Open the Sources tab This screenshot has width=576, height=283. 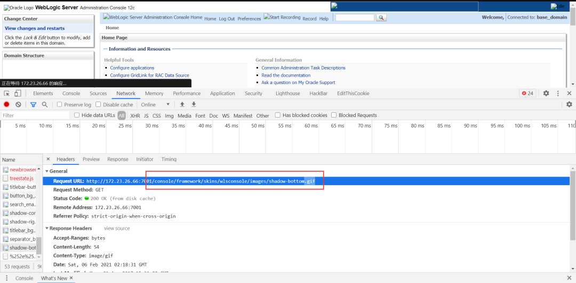(x=99, y=94)
